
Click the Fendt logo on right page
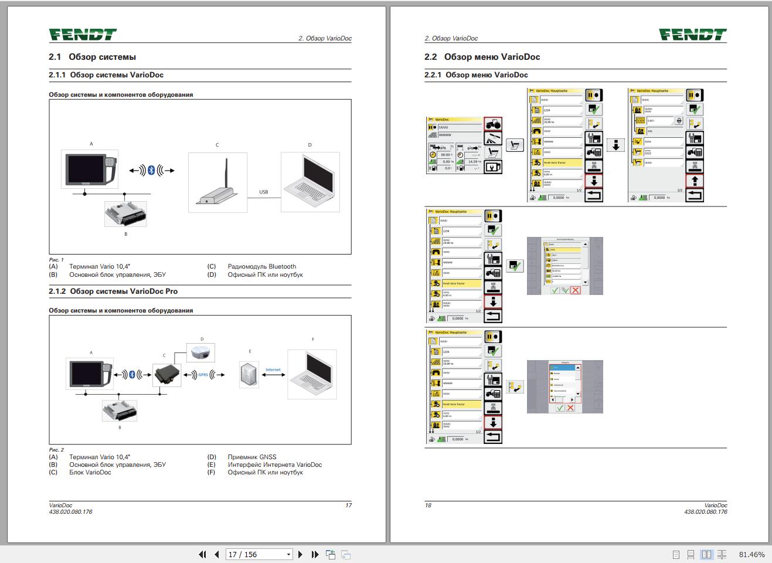(x=692, y=35)
